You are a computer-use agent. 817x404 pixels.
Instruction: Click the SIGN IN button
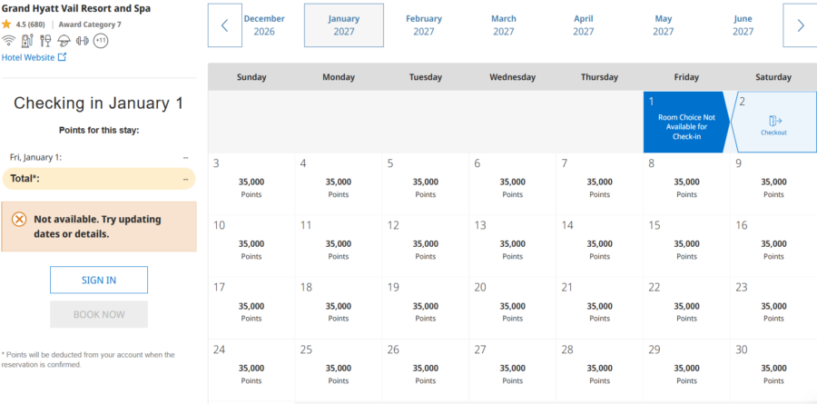point(99,280)
